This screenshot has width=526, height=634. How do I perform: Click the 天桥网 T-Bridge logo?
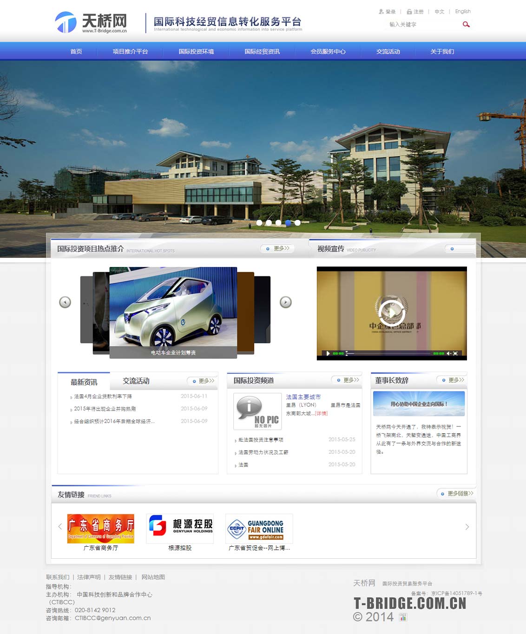tap(91, 22)
